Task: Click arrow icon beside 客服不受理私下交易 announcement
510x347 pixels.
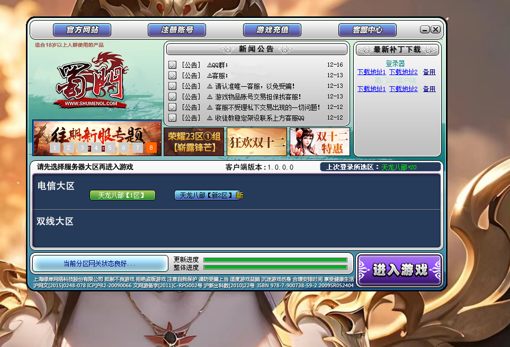Action: point(173,107)
